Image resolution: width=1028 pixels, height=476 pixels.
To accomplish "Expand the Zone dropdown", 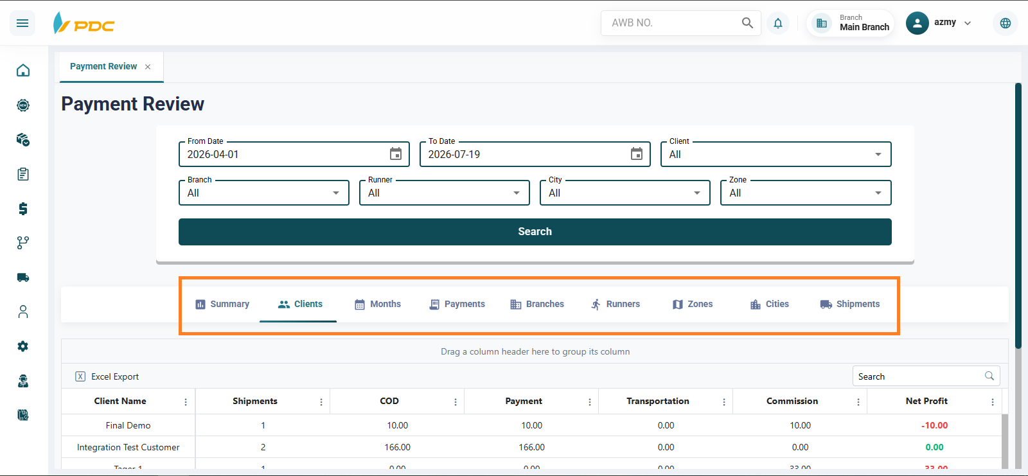I will click(x=878, y=193).
